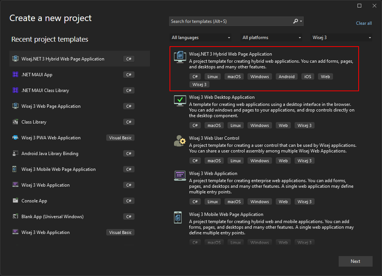Image resolution: width=382 pixels, height=276 pixels.
Task: Click the search magnifier icon
Action: [x=295, y=21]
